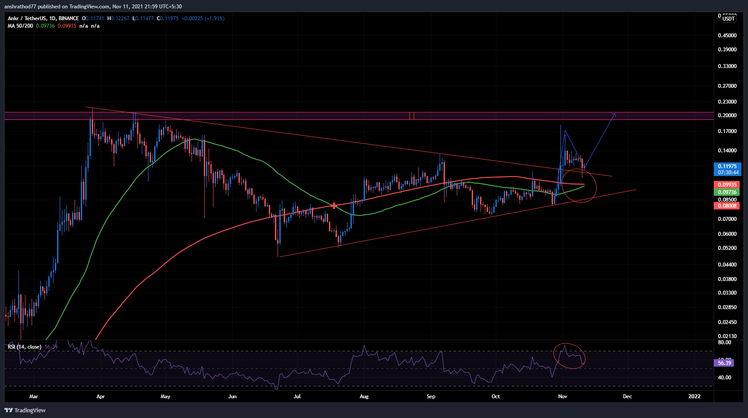Click the 0.14000 price axis label
This screenshot has height=418, width=748.
pyautogui.click(x=727, y=151)
